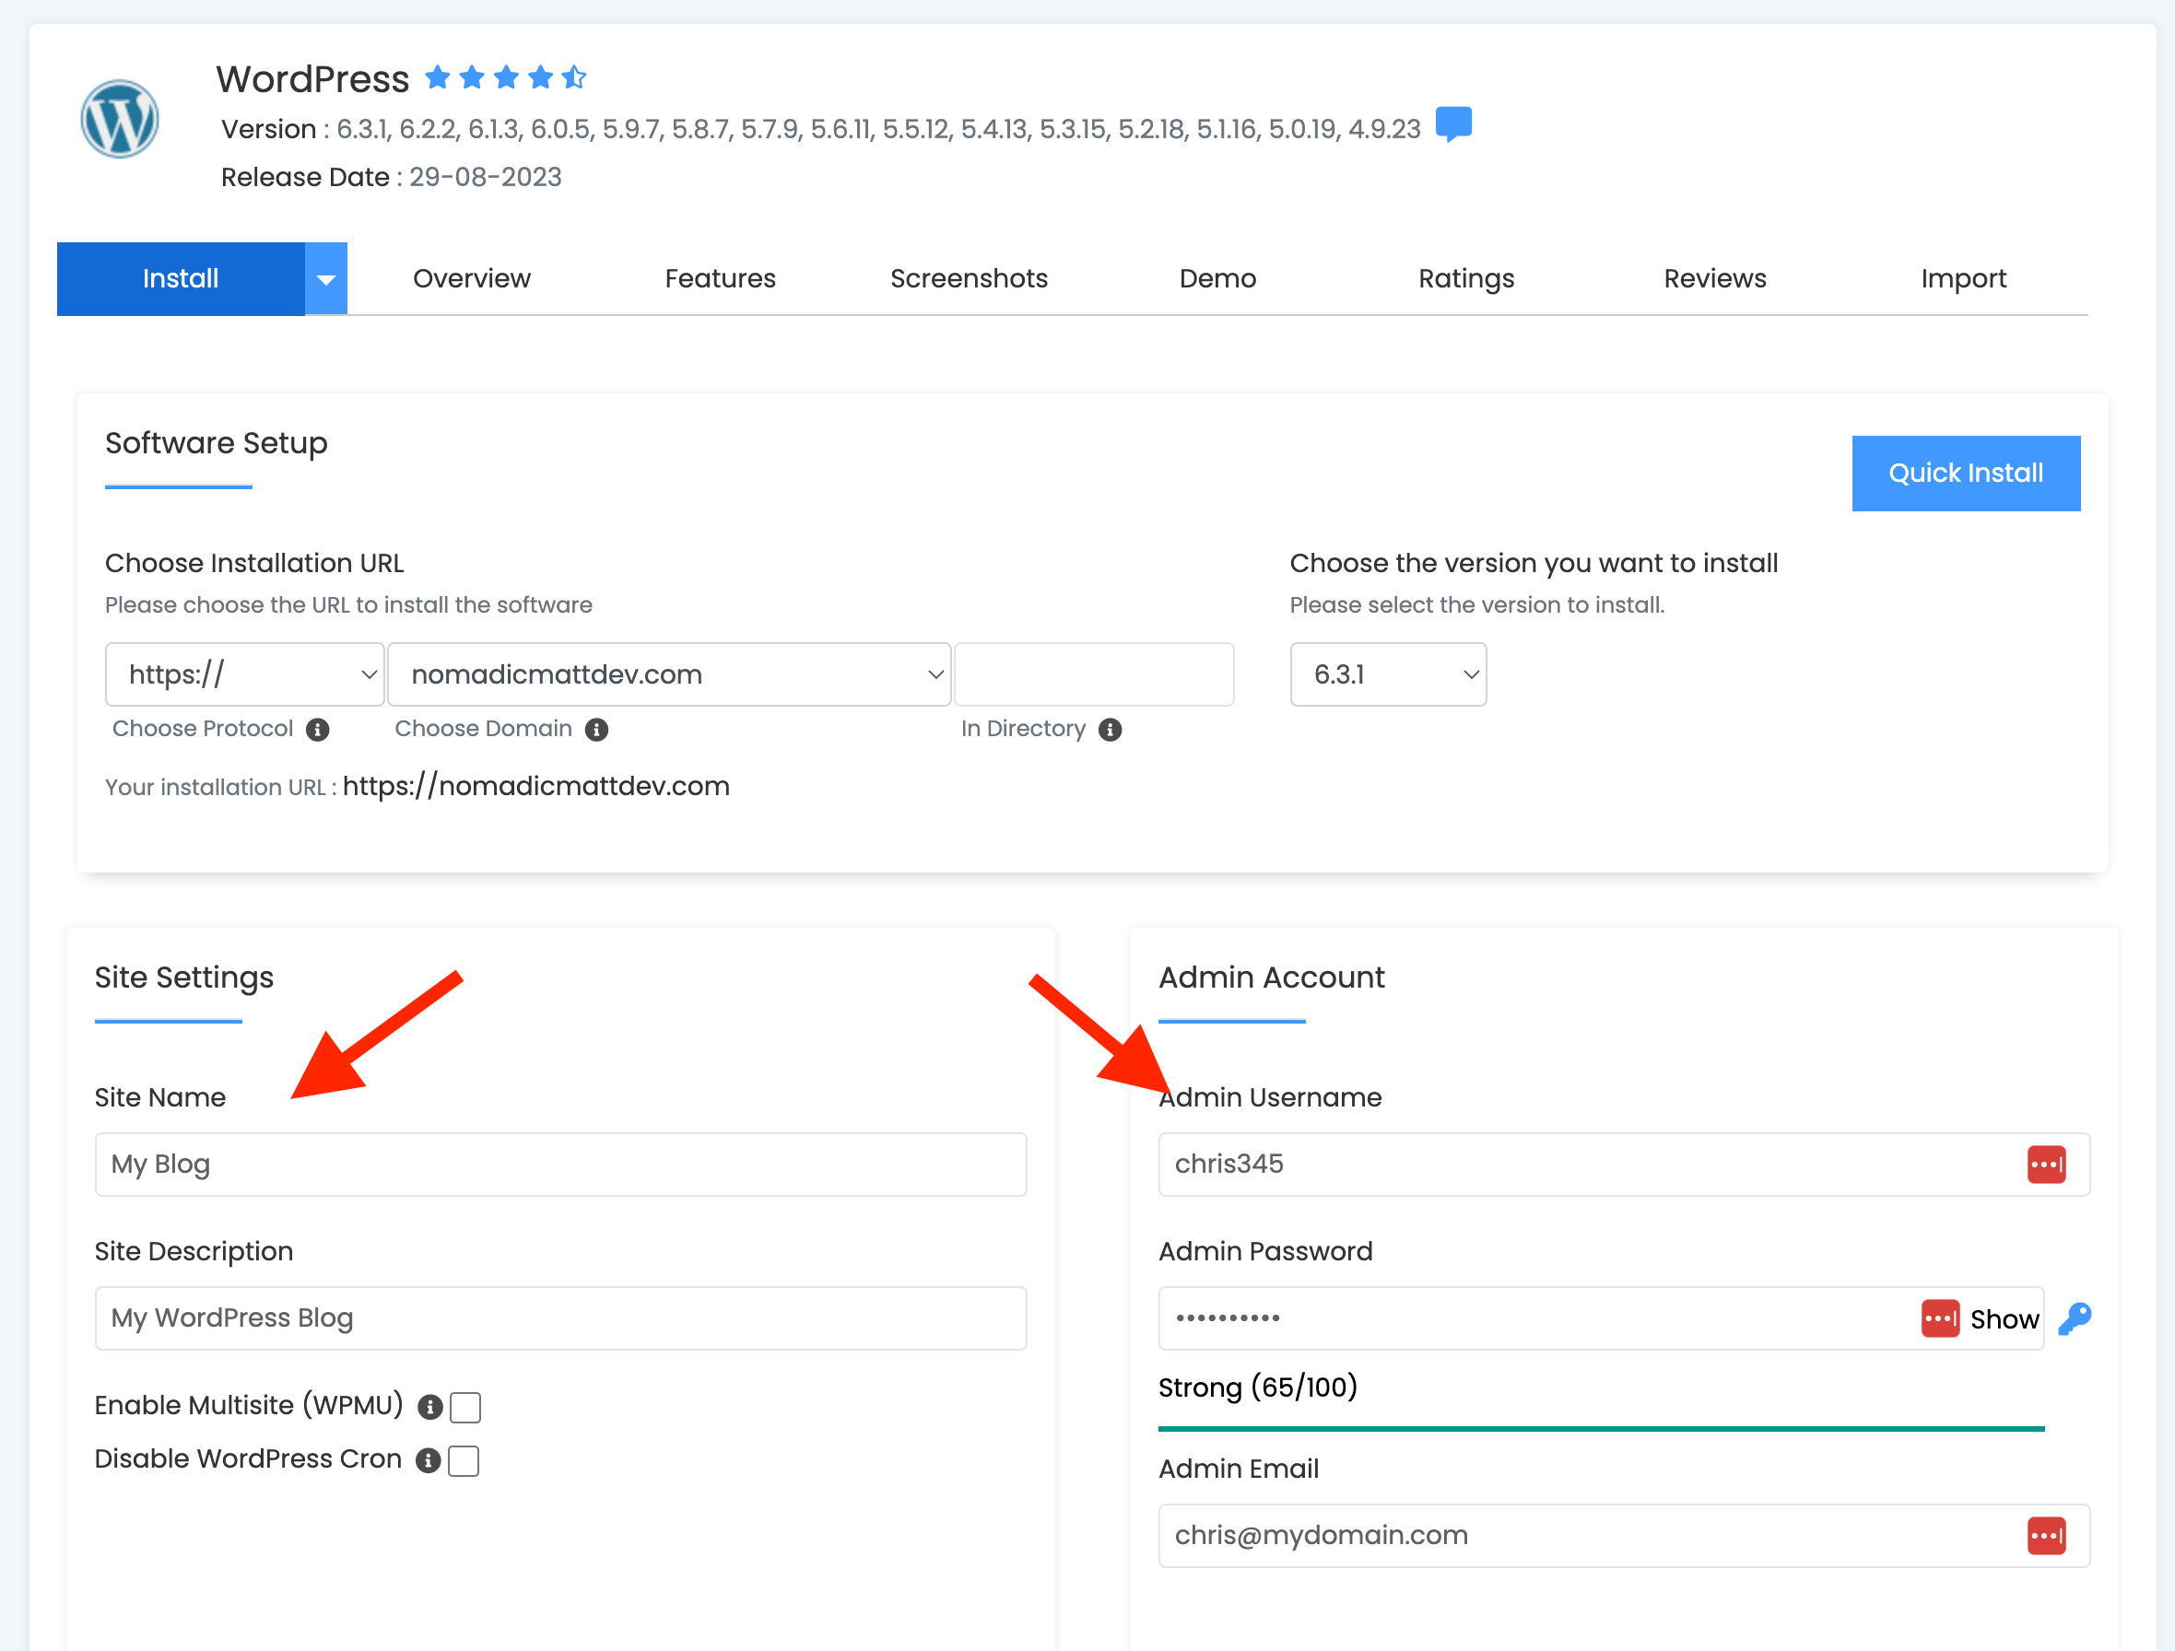Click the password manager icon in Admin Email
Viewport: 2175px width, 1651px height.
point(2045,1536)
